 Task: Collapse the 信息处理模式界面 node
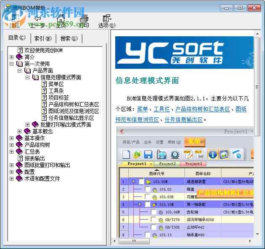click(x=27, y=78)
